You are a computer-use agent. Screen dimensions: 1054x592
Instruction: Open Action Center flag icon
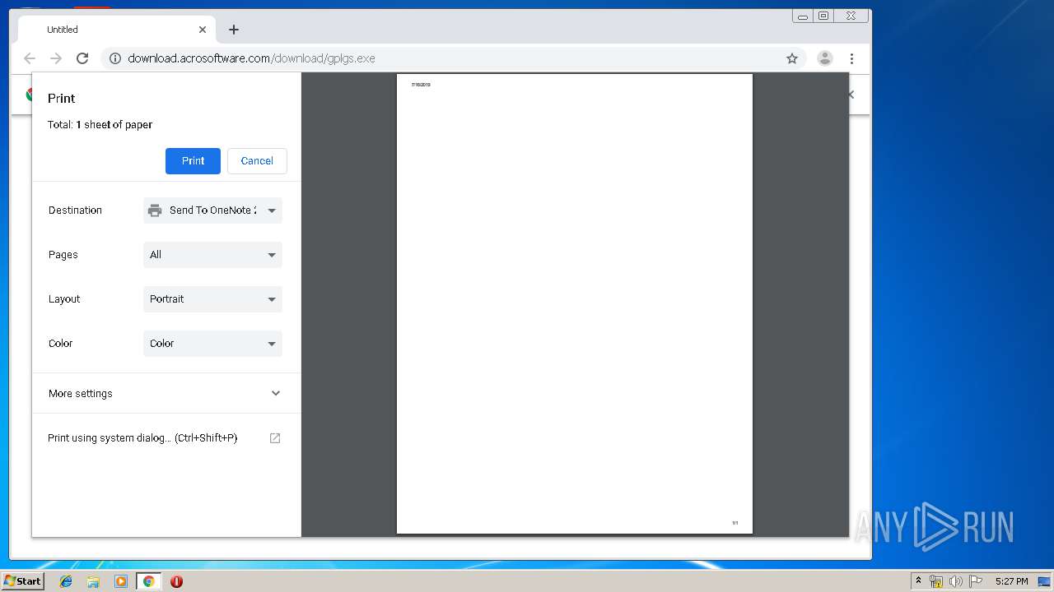tap(976, 581)
